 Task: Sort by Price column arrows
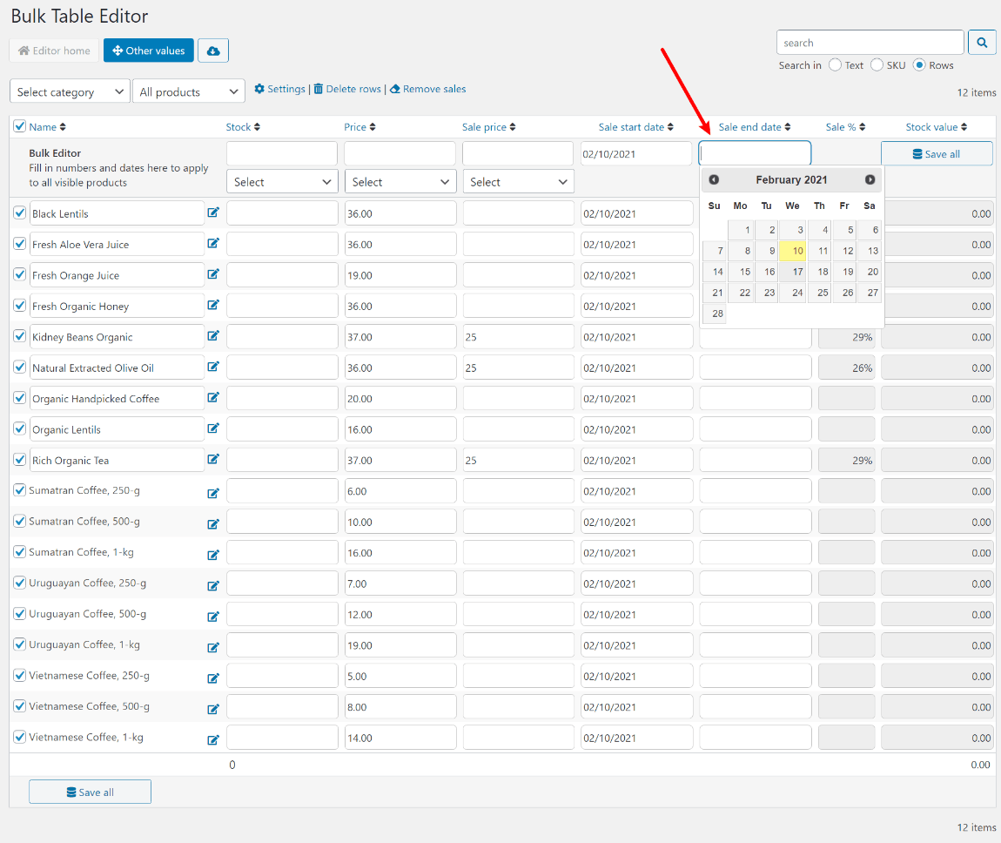(373, 127)
